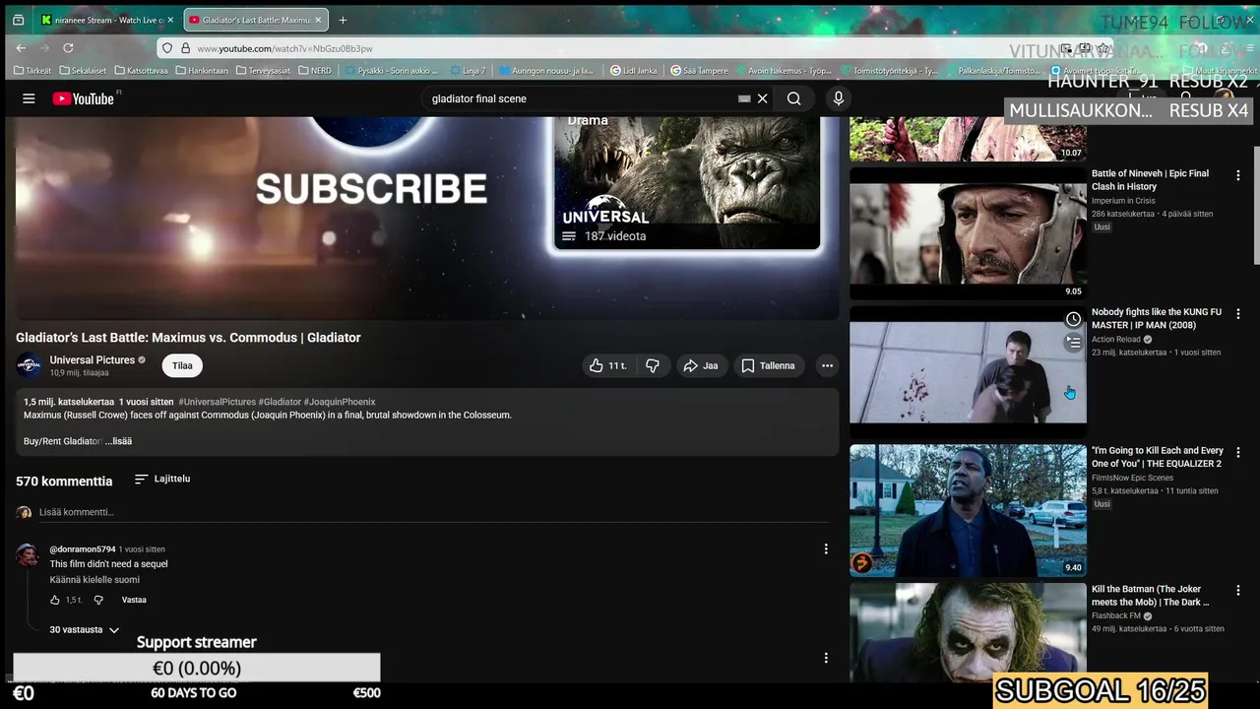The image size is (1260, 709).
Task: Open 'Nobody fights like the KUNG FU MASTER' title
Action: [x=1157, y=319]
